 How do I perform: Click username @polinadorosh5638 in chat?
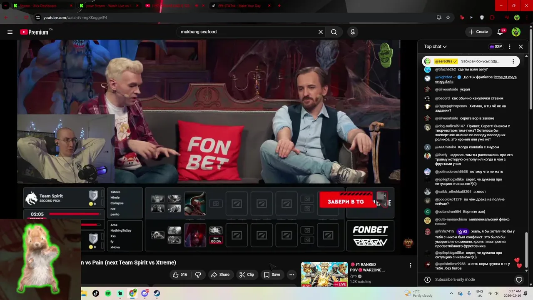[x=451, y=172]
